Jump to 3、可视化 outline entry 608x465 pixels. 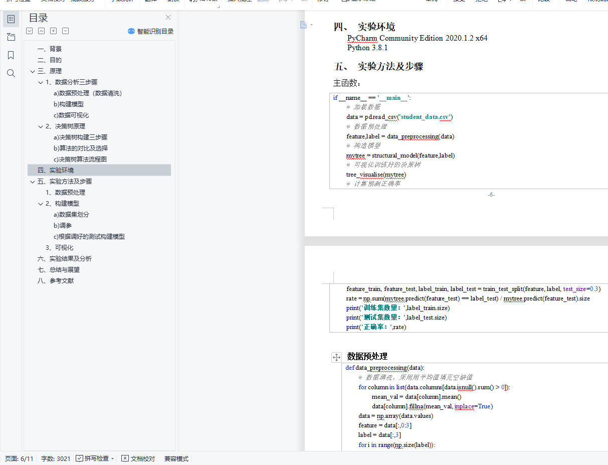[x=59, y=248]
